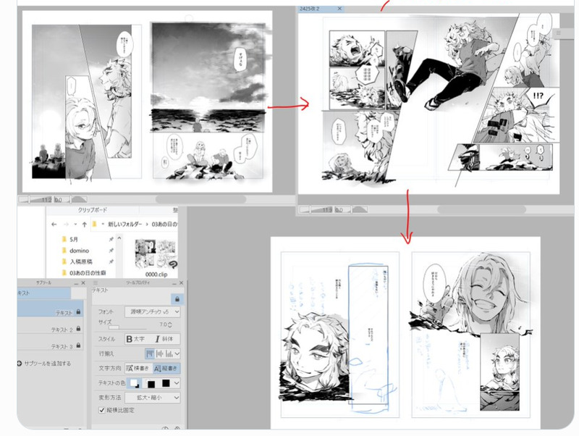Image resolution: width=579 pixels, height=436 pixels.
Task: Select the third 行揃え alignment icon
Action: (x=169, y=353)
